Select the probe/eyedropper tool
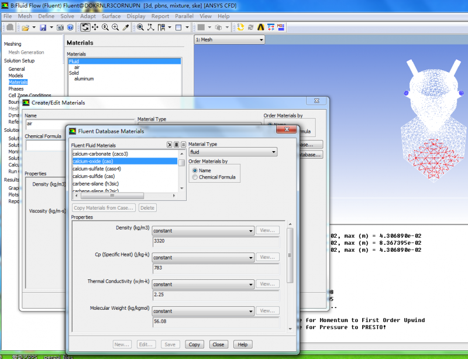The image size is (468, 359). tap(126, 27)
